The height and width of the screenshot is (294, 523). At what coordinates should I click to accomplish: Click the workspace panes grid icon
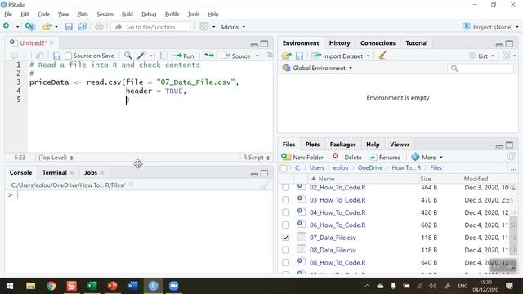point(203,27)
